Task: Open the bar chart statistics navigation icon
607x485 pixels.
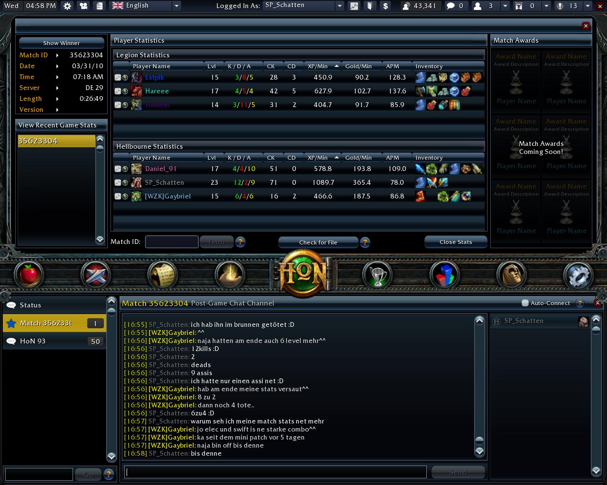Action: coord(444,275)
